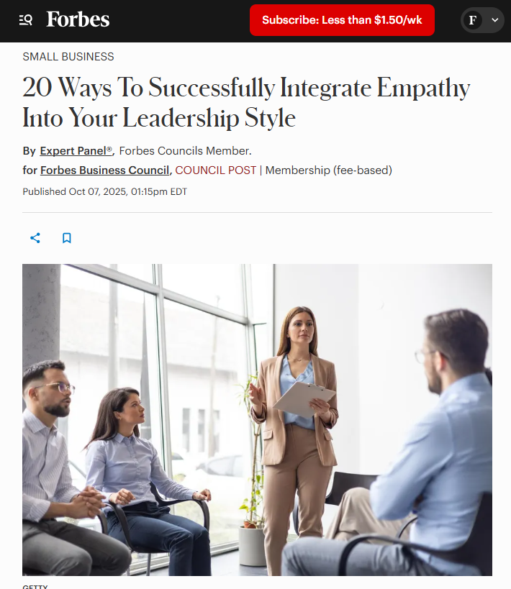Screen dimensions: 511x589
Task: Click Subscribe: Less than $1.50/wk button
Action: coord(342,20)
